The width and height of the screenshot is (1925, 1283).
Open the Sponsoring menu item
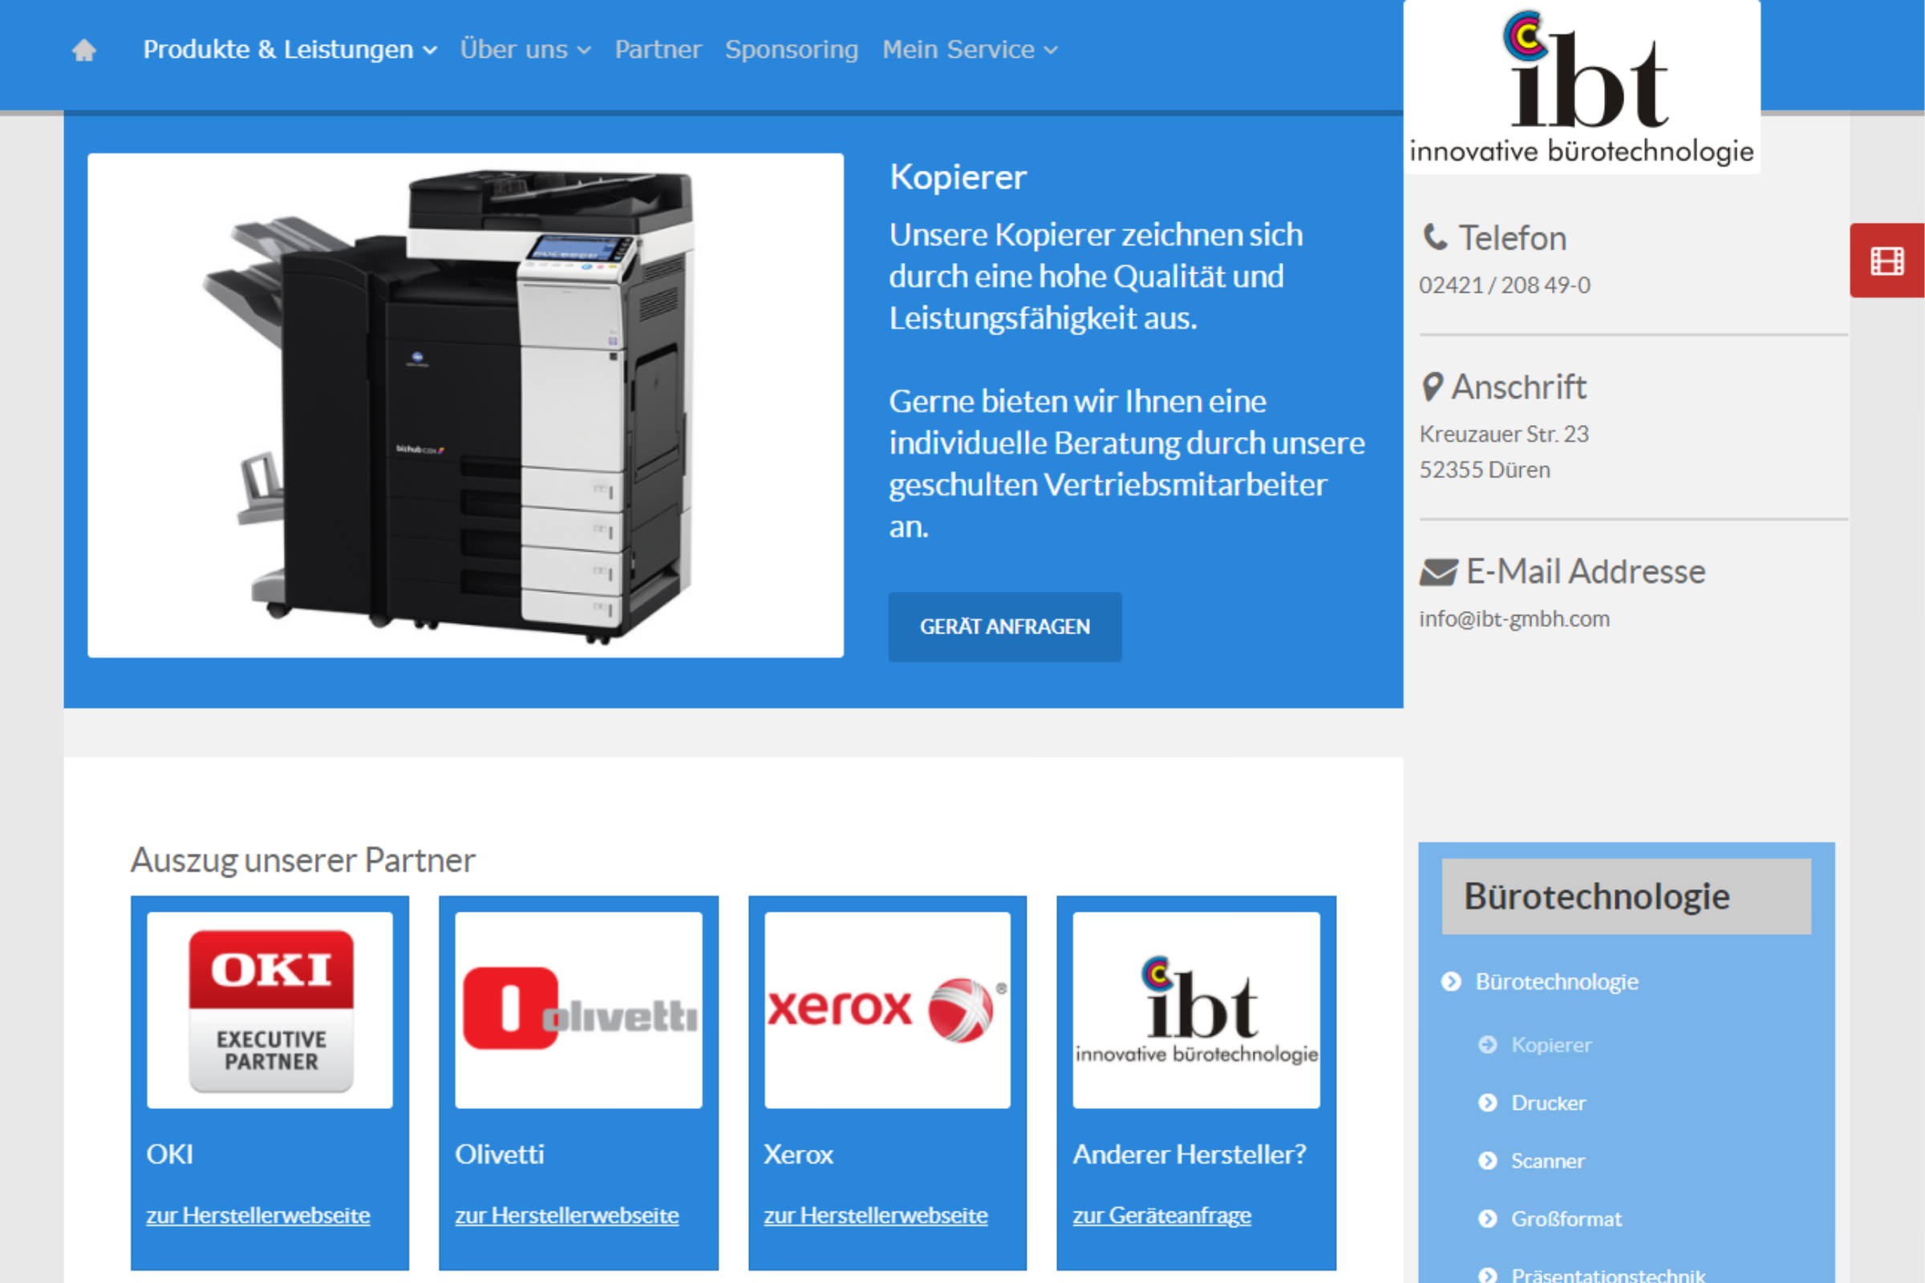click(792, 50)
